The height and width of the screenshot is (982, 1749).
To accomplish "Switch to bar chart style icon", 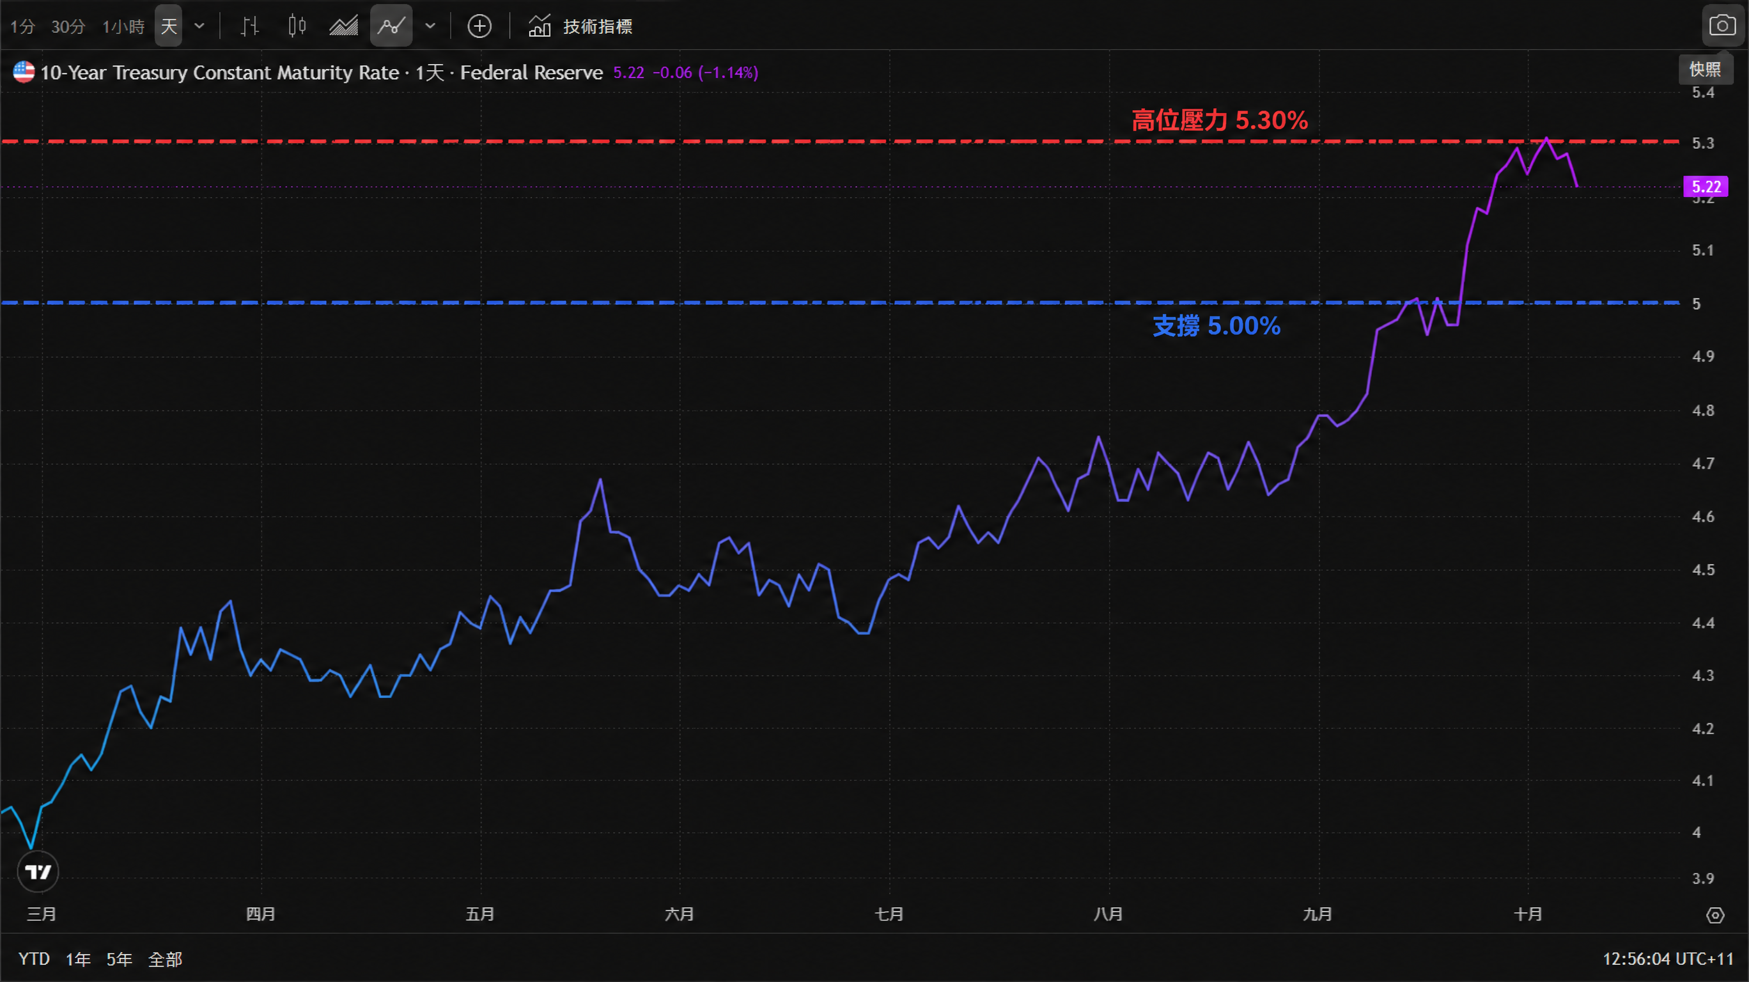I will (x=250, y=26).
